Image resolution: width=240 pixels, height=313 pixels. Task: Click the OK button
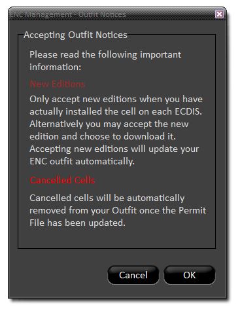[x=189, y=275]
